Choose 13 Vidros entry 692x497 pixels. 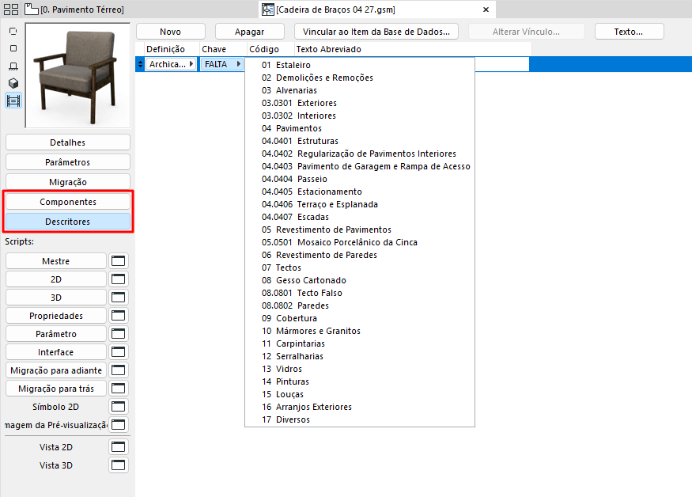click(x=360, y=369)
